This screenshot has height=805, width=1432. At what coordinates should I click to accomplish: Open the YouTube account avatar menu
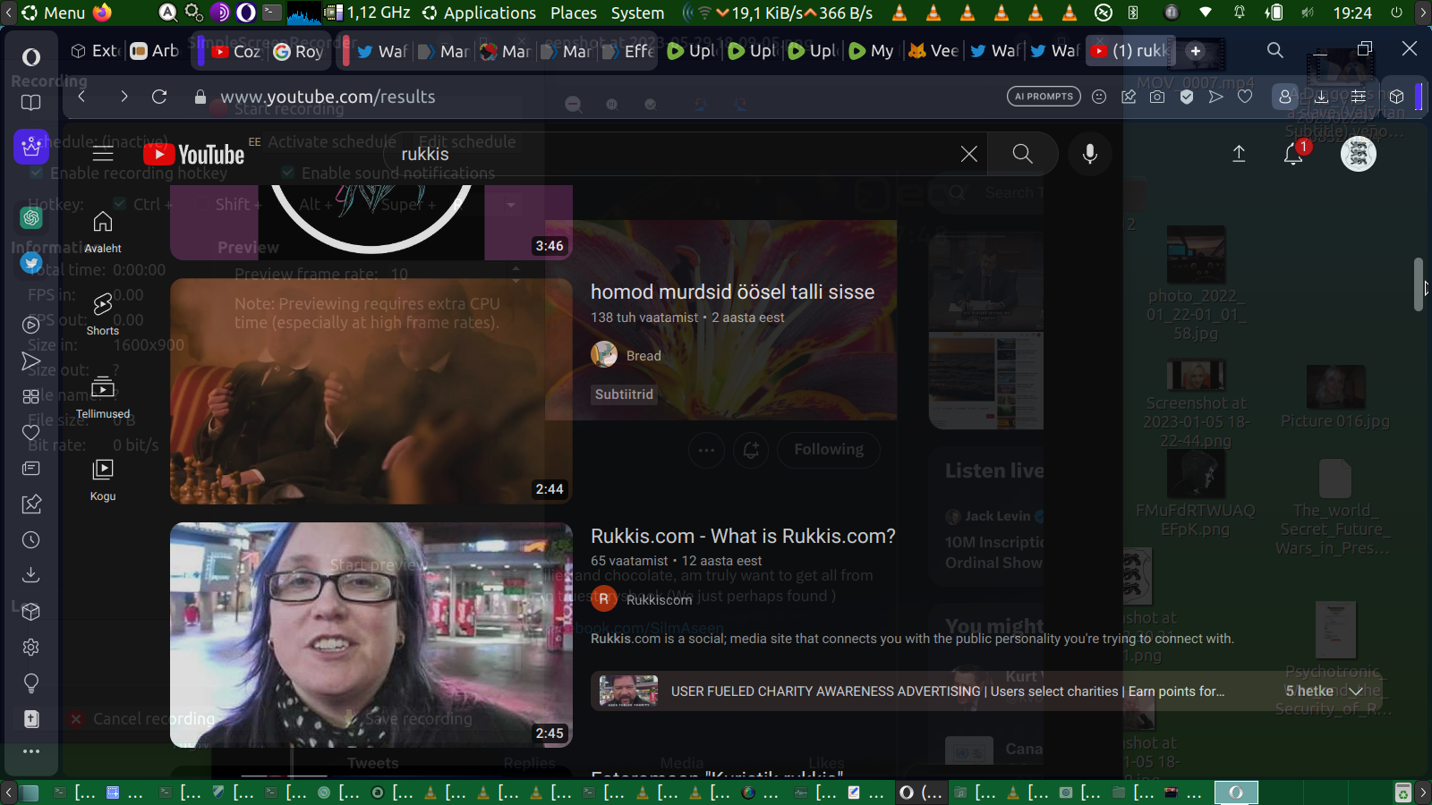point(1358,154)
